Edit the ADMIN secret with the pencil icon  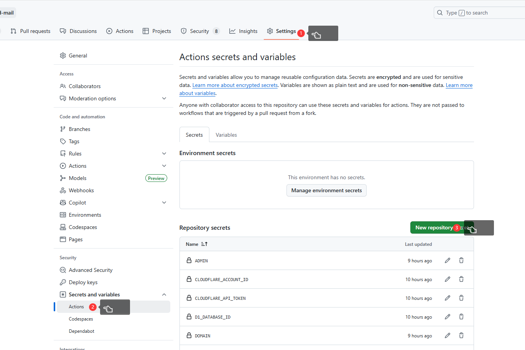tap(447, 260)
